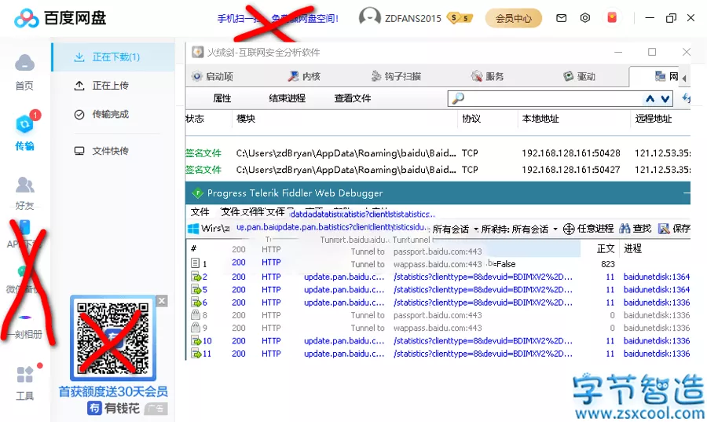Open the hexagon settings icon
Screen dimensions: 707x422
pyautogui.click(x=584, y=18)
